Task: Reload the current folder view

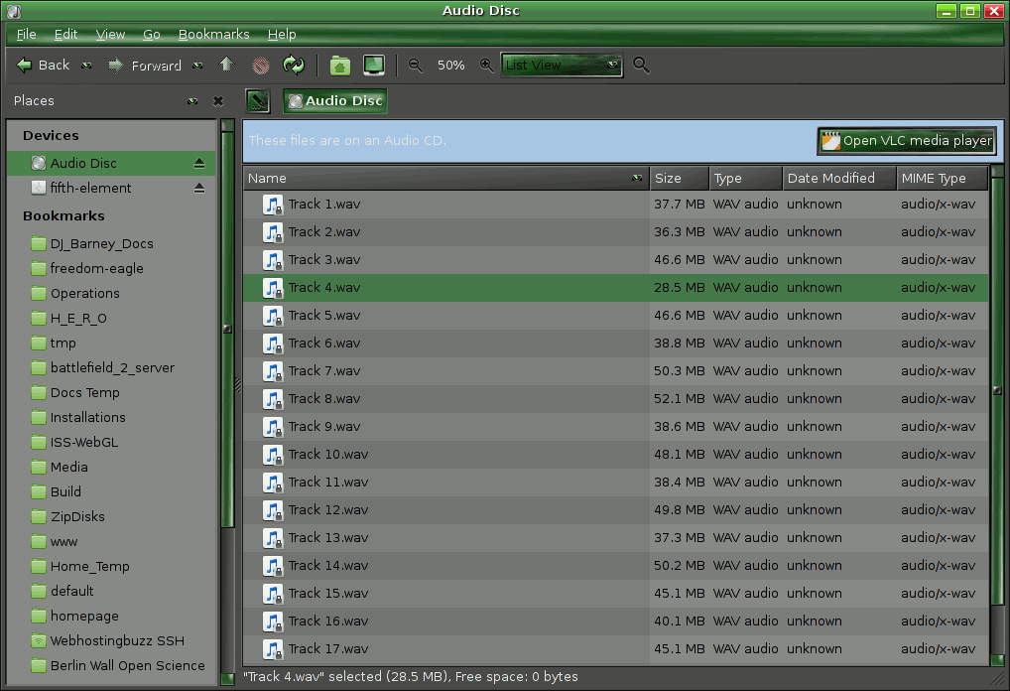Action: [x=293, y=66]
